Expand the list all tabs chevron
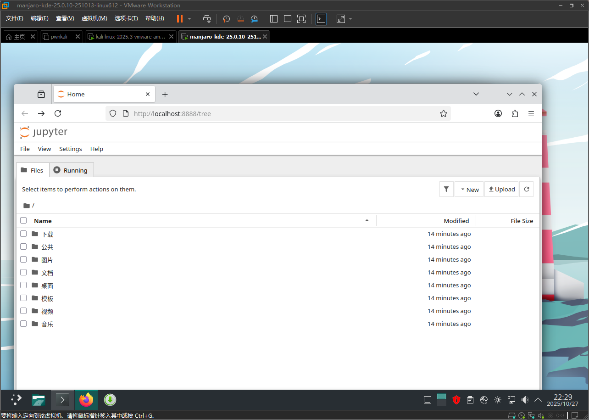Viewport: 589px width, 420px height. click(476, 94)
